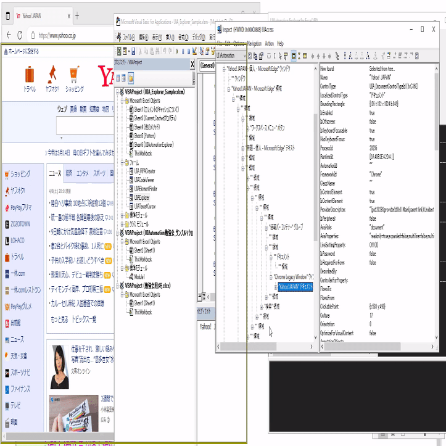Click the Edge browser back arrow
The height and width of the screenshot is (446, 446).
[9, 35]
